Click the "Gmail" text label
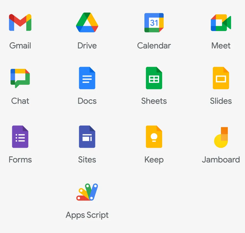The width and height of the screenshot is (245, 233). click(x=20, y=46)
